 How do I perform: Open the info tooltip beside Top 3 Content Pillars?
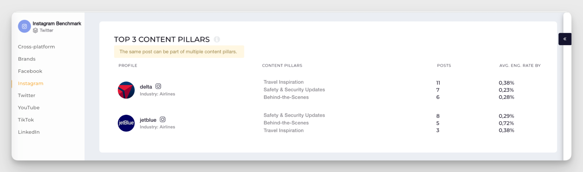click(217, 40)
